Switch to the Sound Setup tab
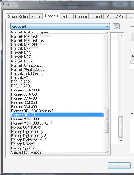 pyautogui.click(x=18, y=17)
